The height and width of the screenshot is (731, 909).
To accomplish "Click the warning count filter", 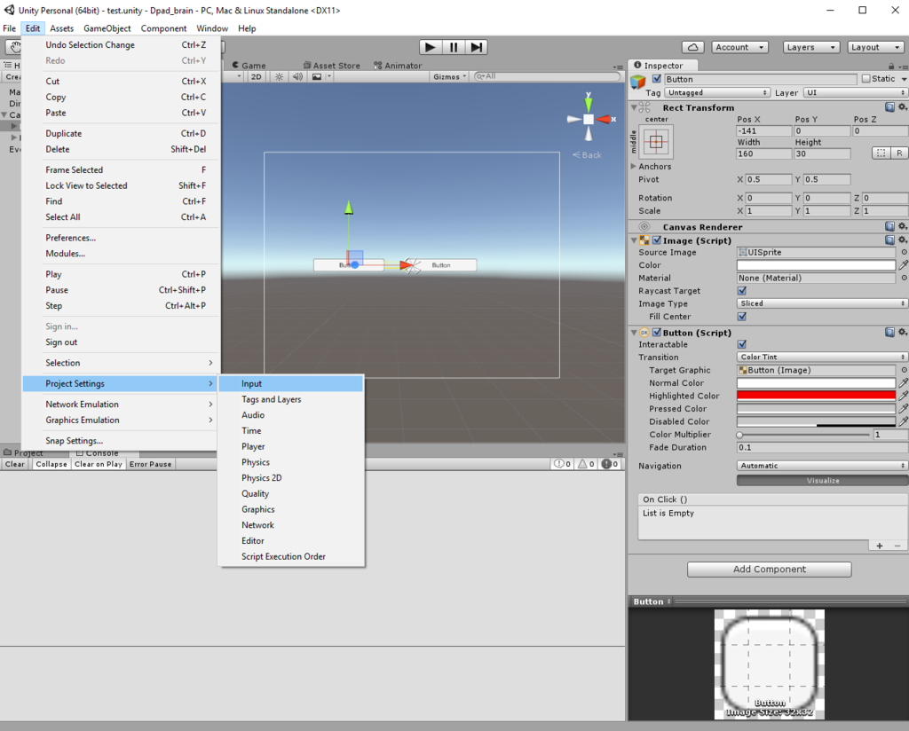I will (586, 464).
